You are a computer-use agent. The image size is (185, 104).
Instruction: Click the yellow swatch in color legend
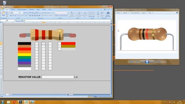click(24, 55)
